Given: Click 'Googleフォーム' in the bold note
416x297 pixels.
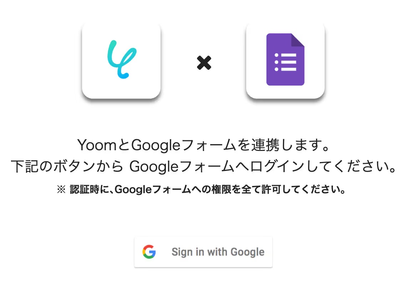Looking at the screenshot, I should click(153, 189).
